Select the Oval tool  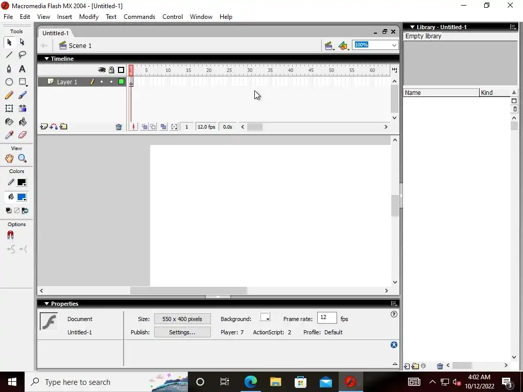(x=9, y=82)
